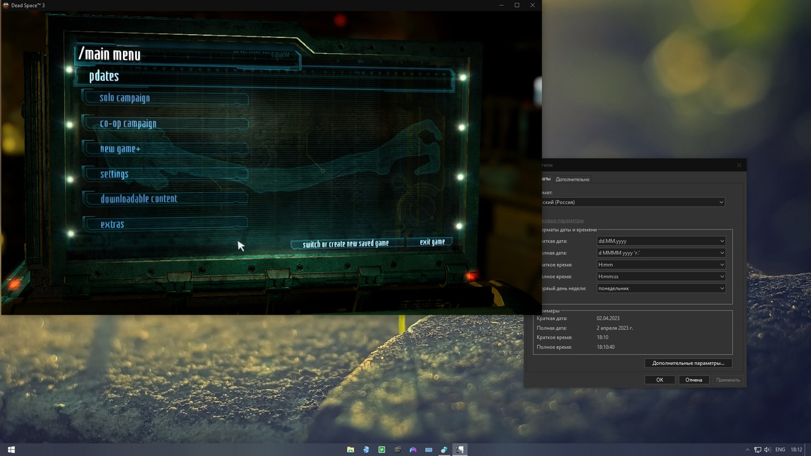The height and width of the screenshot is (456, 811).
Task: Expand the d MMMM yyyy long date dropdown
Action: tap(661, 253)
